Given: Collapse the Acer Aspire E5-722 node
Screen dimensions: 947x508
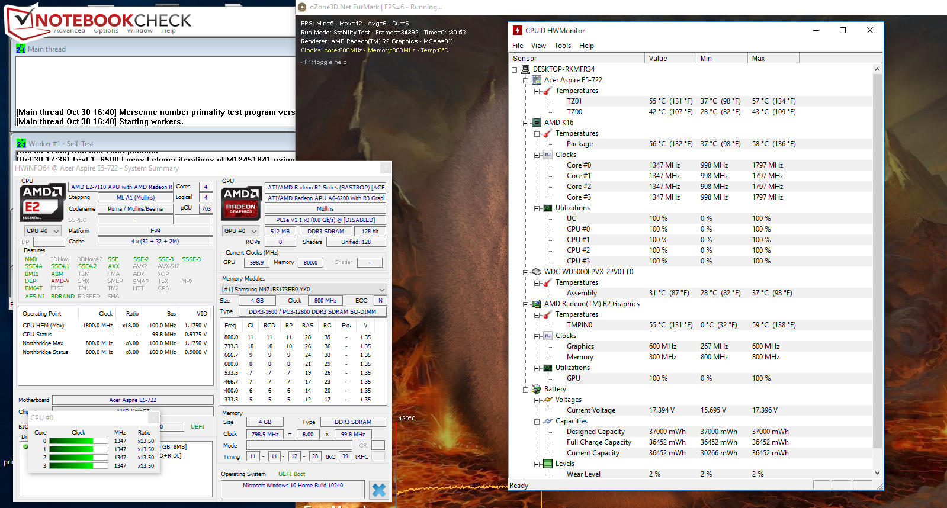Looking at the screenshot, I should [x=525, y=80].
